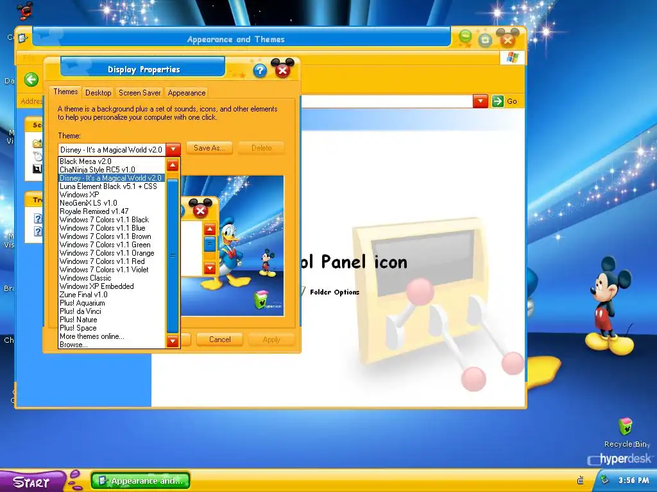Open the Appearance tab
Viewport: 657px width, 492px height.
pyautogui.click(x=187, y=93)
